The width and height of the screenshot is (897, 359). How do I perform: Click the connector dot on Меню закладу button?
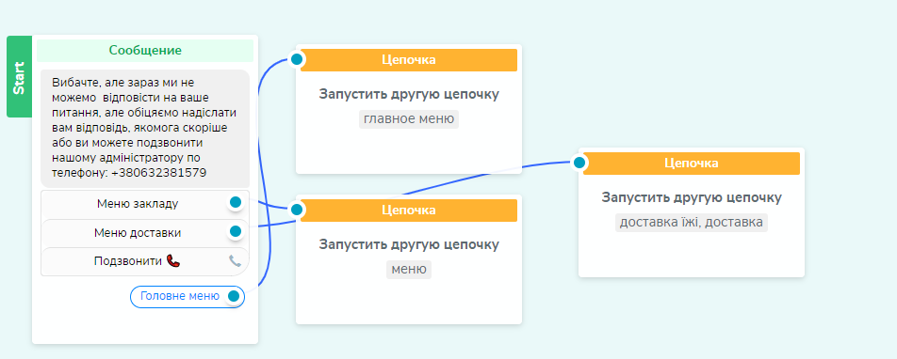click(236, 202)
